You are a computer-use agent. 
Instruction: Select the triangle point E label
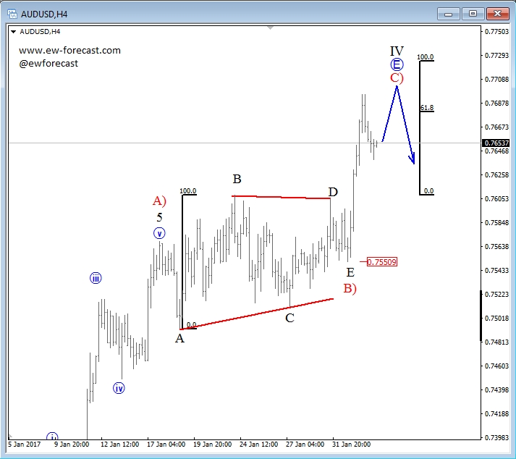(x=350, y=273)
